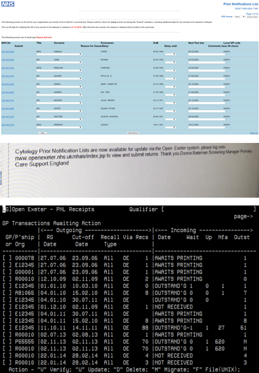This screenshot has width=259, height=373.
Task: Select bracket checkbox for R00010 dated 12.10.09
Action: click(x=7, y=279)
